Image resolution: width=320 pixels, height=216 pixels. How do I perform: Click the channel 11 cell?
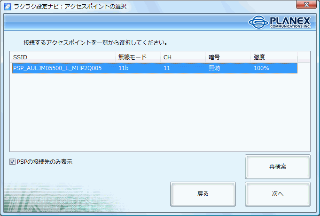[x=167, y=68]
